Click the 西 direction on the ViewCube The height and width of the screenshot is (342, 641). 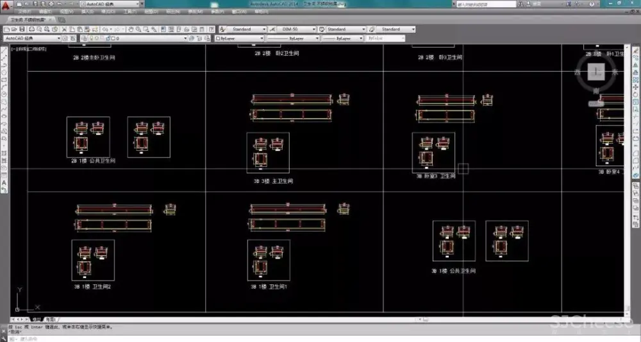pyautogui.click(x=578, y=73)
